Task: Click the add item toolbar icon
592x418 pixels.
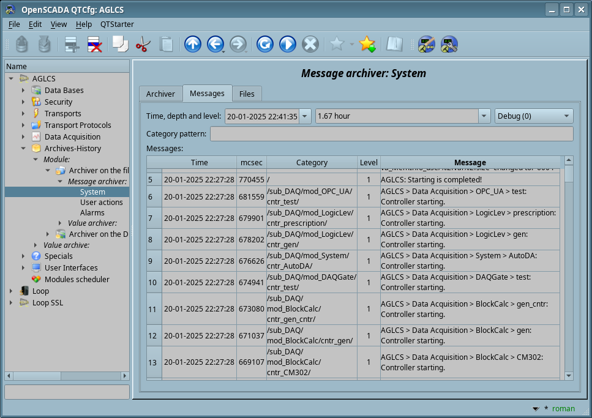Action: 72,44
